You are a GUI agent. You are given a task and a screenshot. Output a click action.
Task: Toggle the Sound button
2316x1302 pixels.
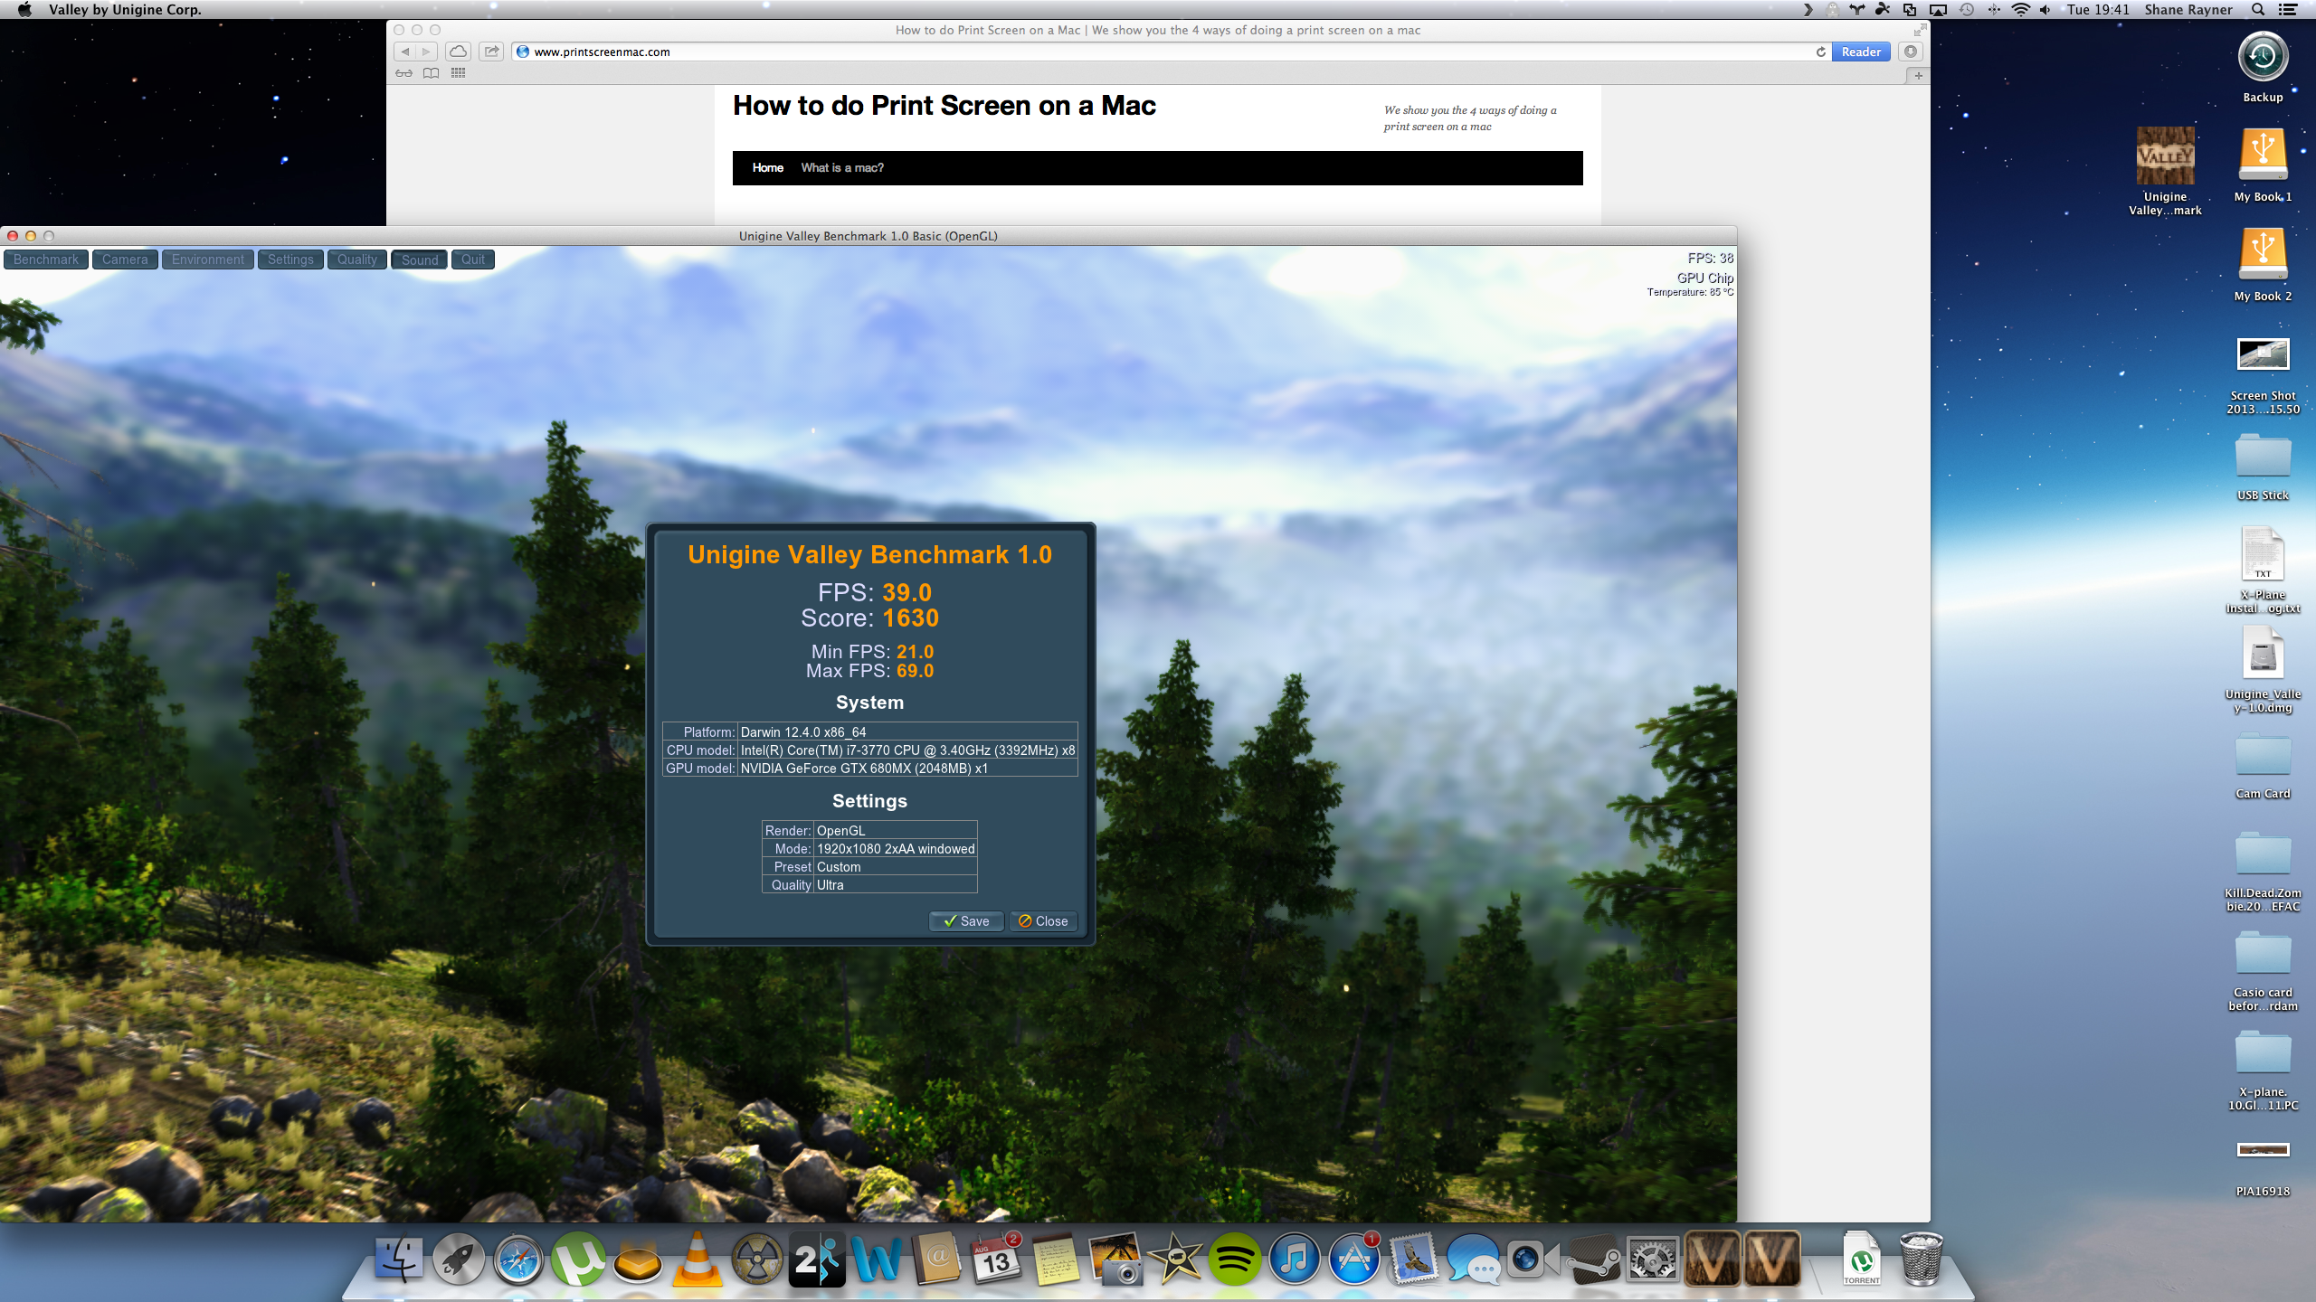click(420, 259)
